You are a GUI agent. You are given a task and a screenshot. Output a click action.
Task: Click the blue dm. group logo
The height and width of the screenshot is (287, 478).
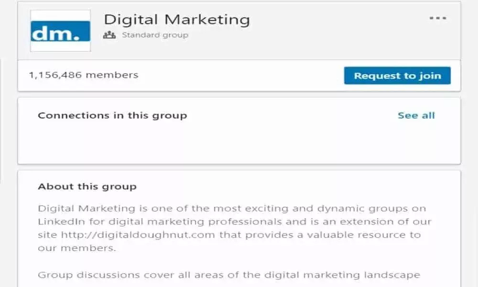[x=60, y=31]
